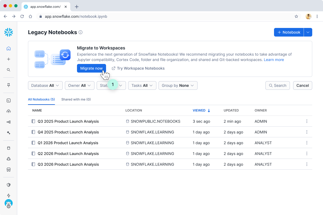Click the Snowflake logo in sidebar
Screen dimensions: 323x215
click(x=9, y=32)
